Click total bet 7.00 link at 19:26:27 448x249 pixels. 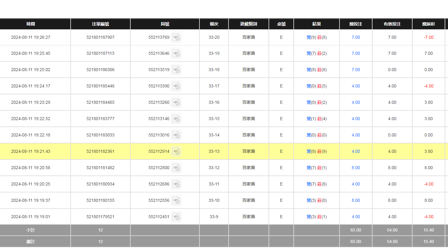tap(356, 37)
